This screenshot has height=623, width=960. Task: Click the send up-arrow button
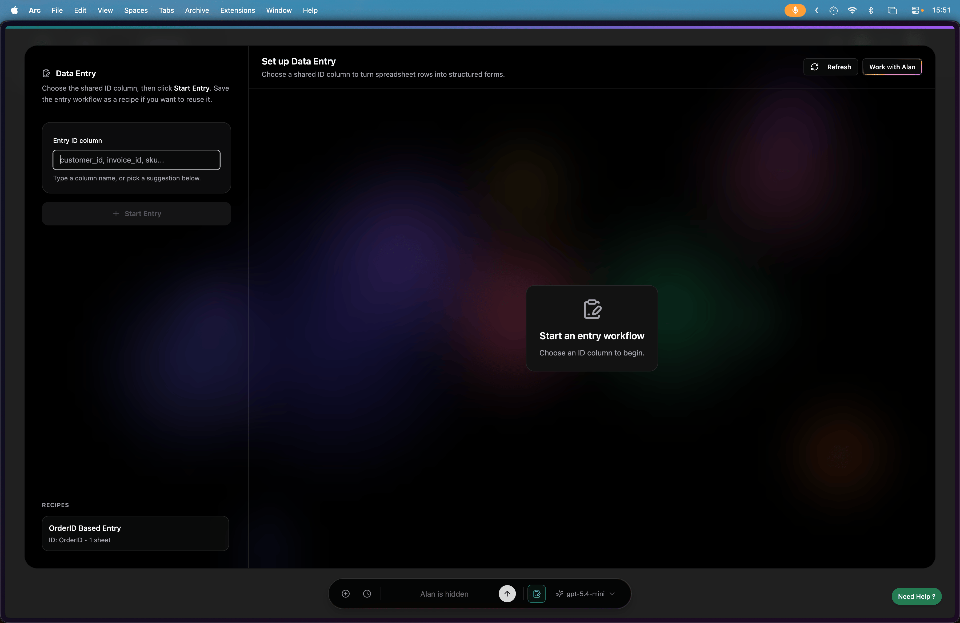click(x=507, y=594)
